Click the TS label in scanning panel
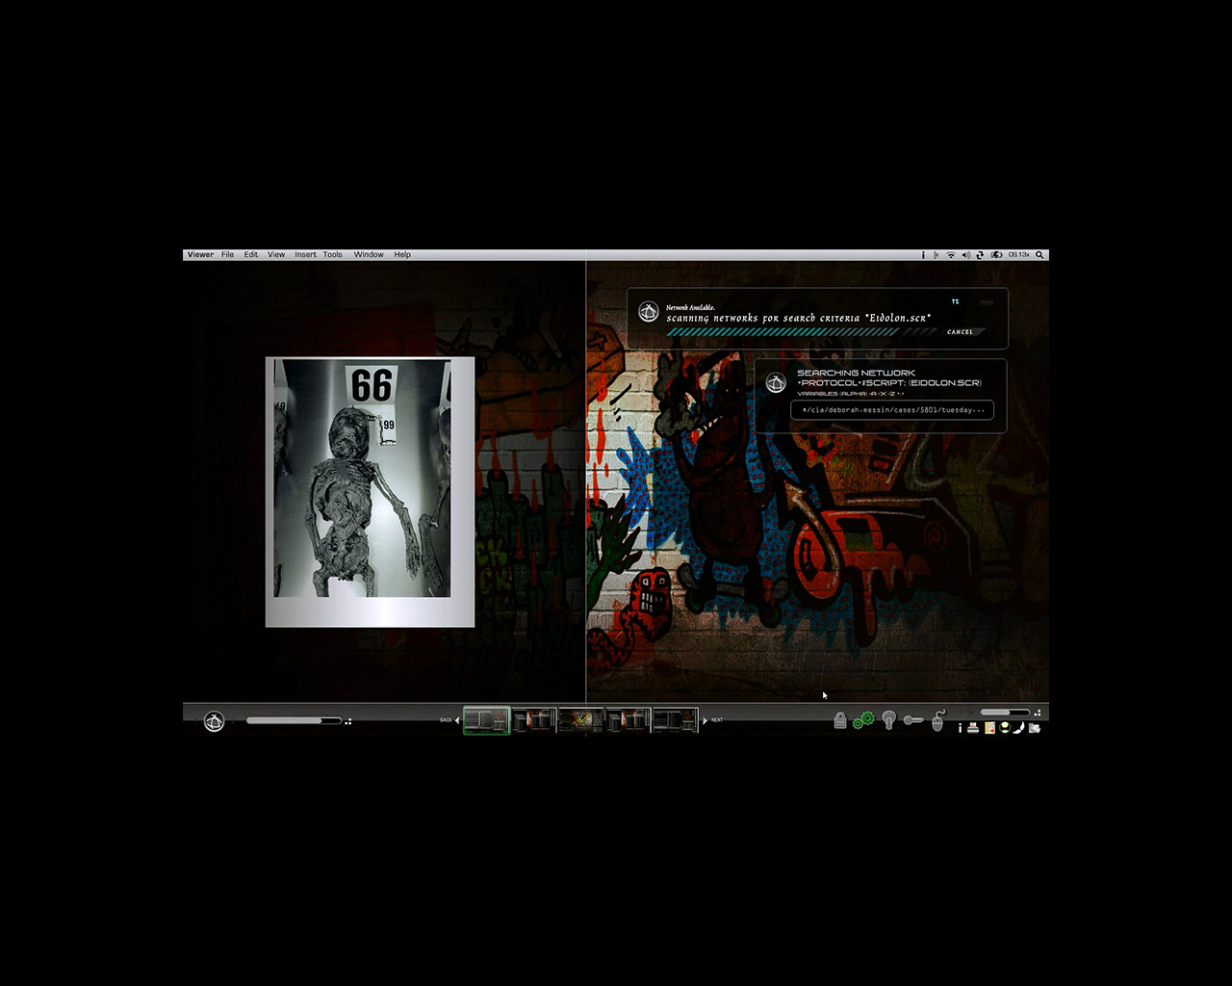Image resolution: width=1232 pixels, height=986 pixels. click(955, 301)
